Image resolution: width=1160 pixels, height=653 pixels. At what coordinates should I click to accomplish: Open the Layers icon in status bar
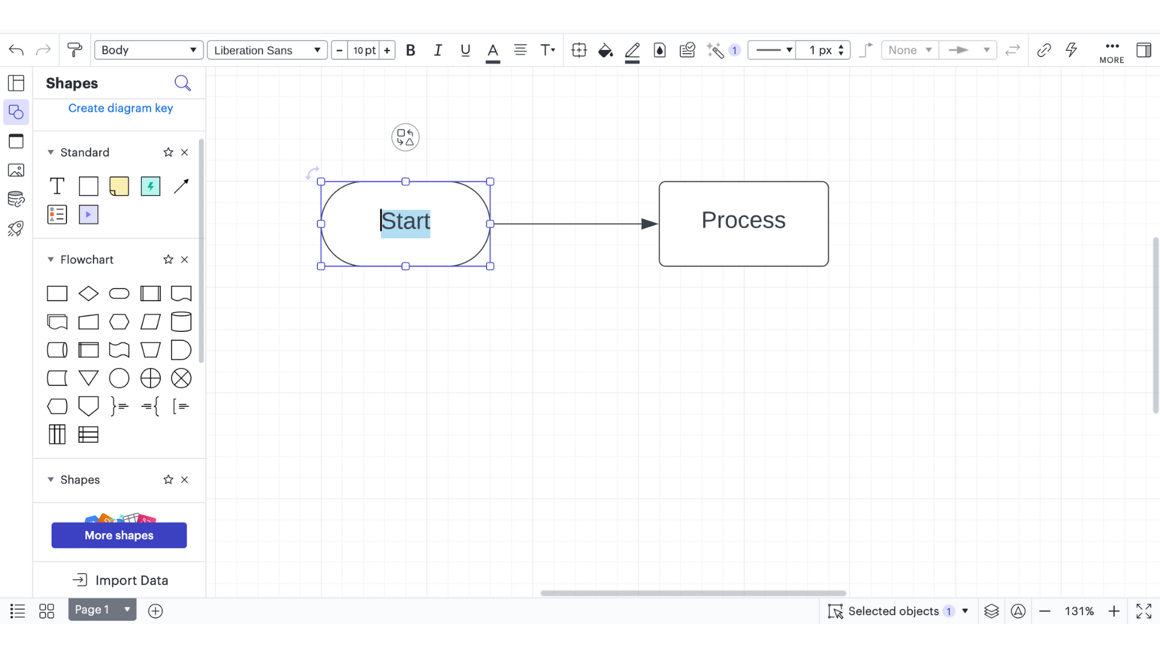[991, 611]
